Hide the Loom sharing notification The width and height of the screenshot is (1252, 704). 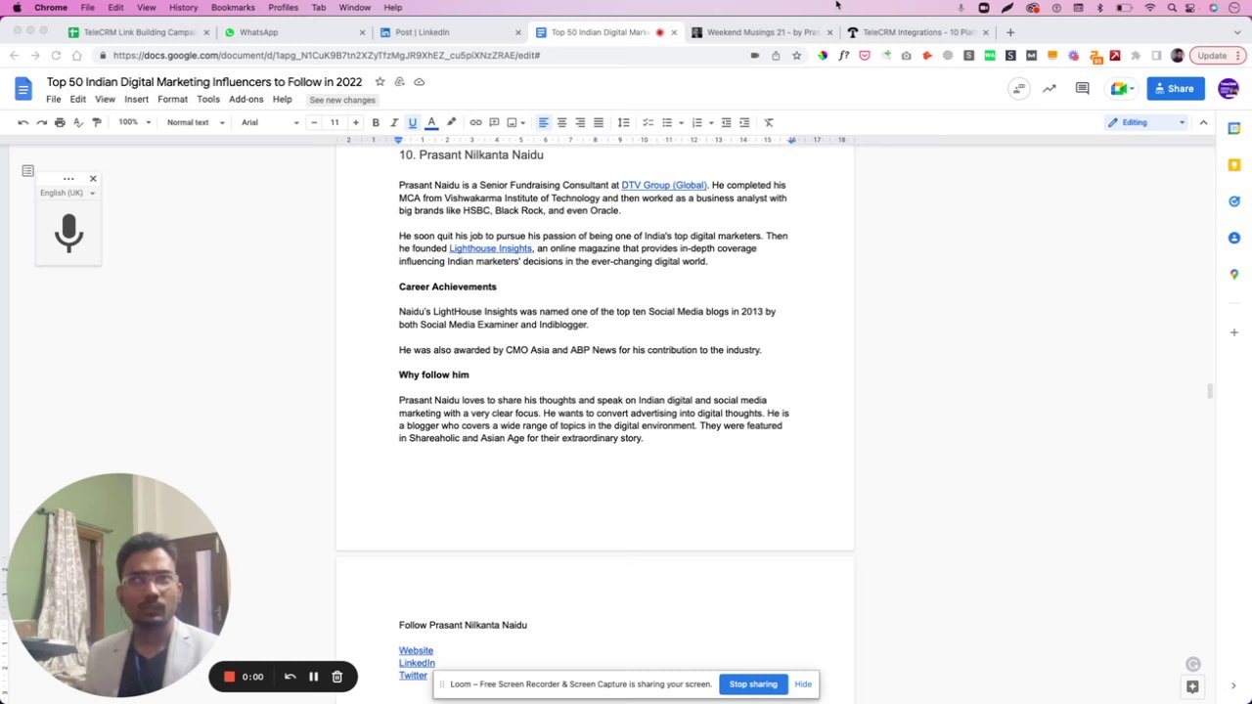803,684
